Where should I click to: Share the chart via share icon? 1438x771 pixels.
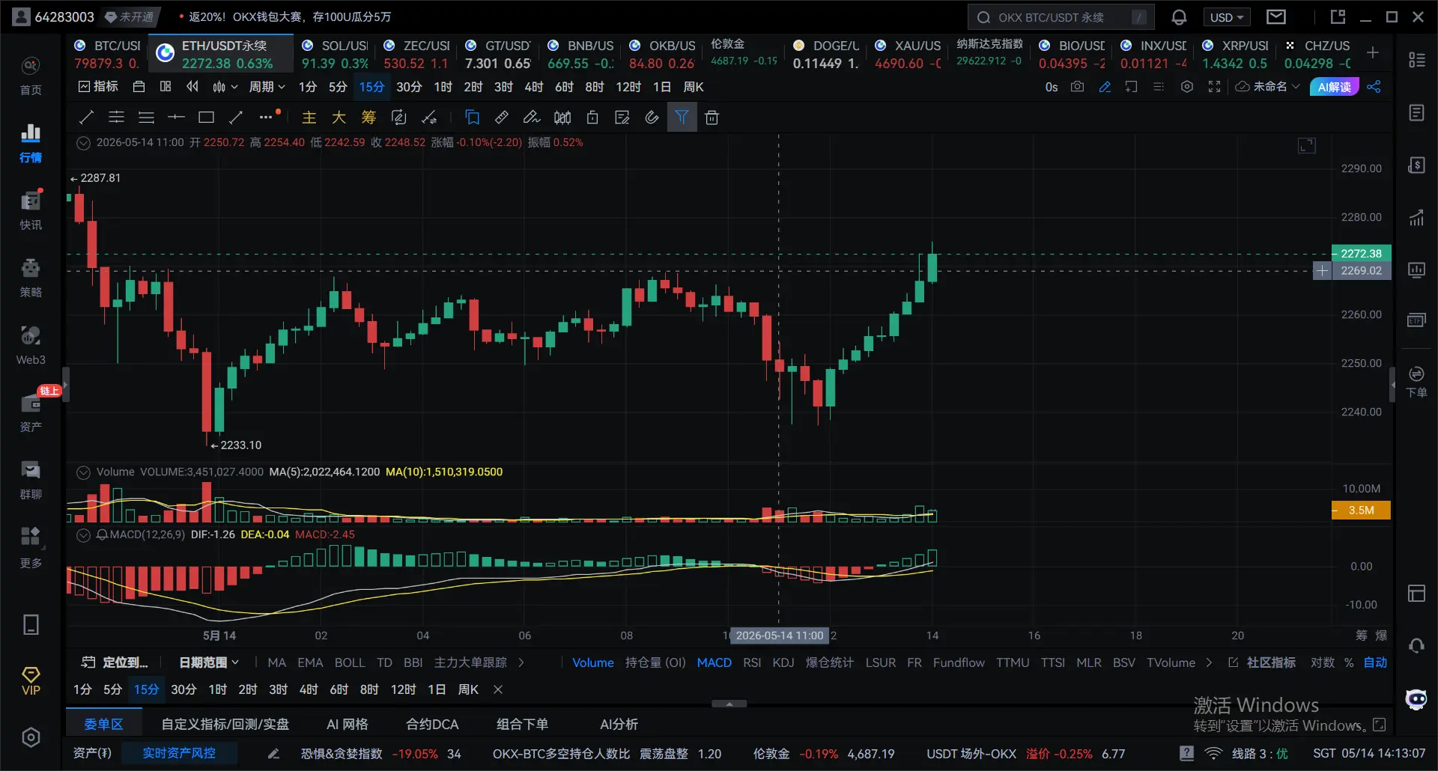click(1374, 87)
